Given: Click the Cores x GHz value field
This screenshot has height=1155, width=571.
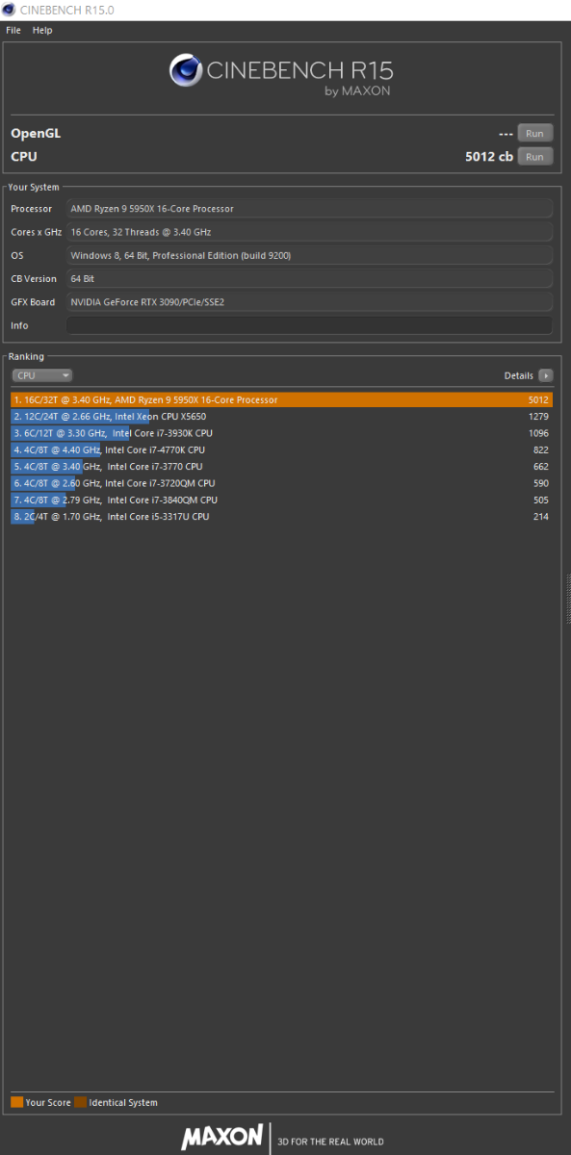Looking at the screenshot, I should [x=310, y=232].
